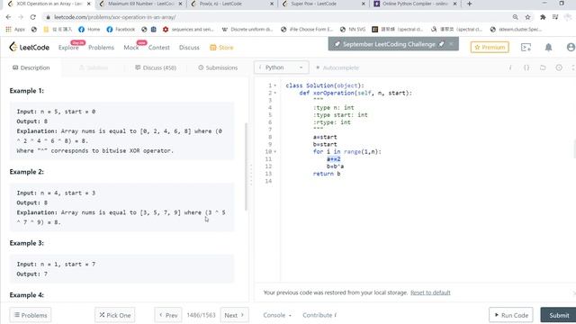Open the Apps bookmarks shortcut
The width and height of the screenshot is (576, 324).
pyautogui.click(x=15, y=30)
